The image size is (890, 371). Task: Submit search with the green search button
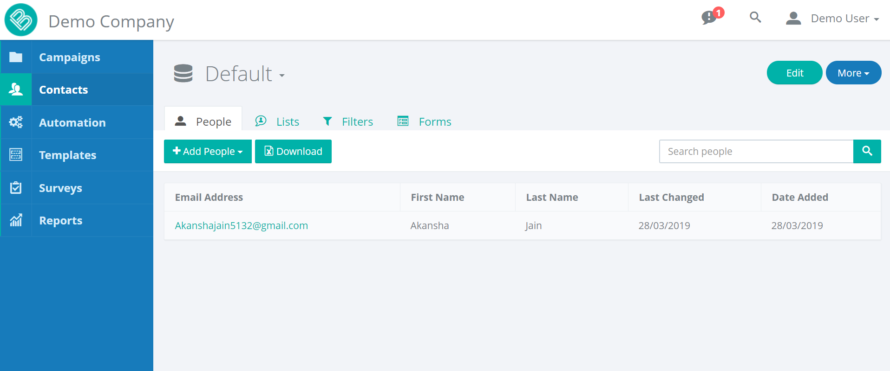[x=867, y=151]
